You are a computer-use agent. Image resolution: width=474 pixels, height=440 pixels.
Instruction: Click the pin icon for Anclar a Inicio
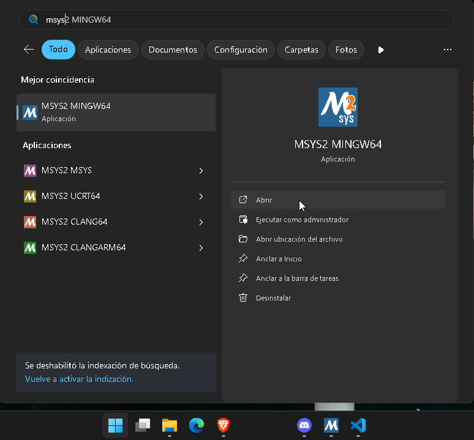[x=243, y=258]
